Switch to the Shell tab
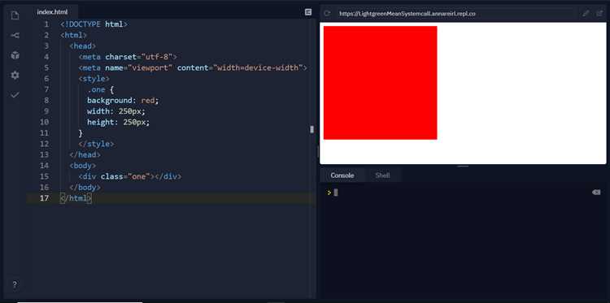The image size is (610, 303). tap(382, 175)
